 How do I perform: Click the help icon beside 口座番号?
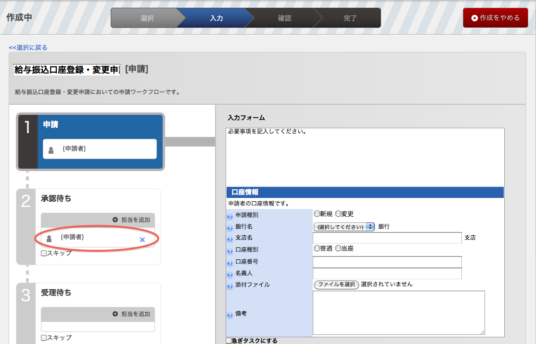click(x=230, y=263)
